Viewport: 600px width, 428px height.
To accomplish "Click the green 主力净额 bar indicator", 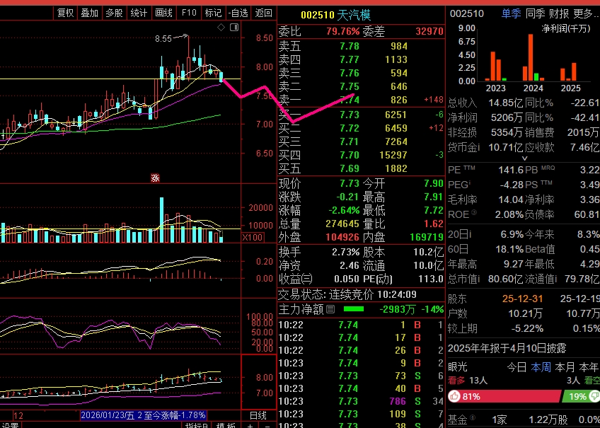I will point(354,308).
